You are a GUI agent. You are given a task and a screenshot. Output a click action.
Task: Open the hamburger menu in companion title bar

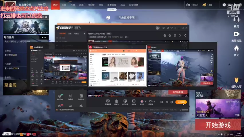[x=175, y=28]
